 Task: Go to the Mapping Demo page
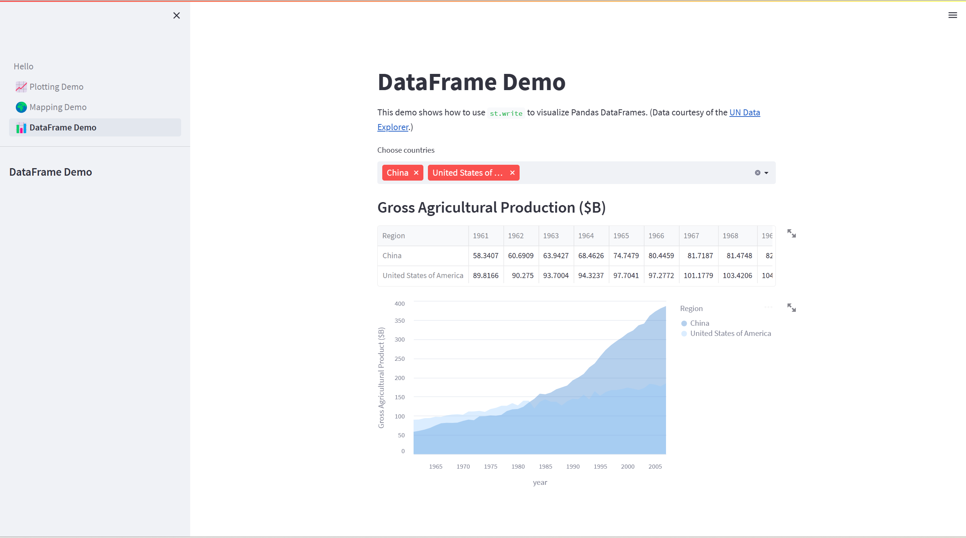58,107
